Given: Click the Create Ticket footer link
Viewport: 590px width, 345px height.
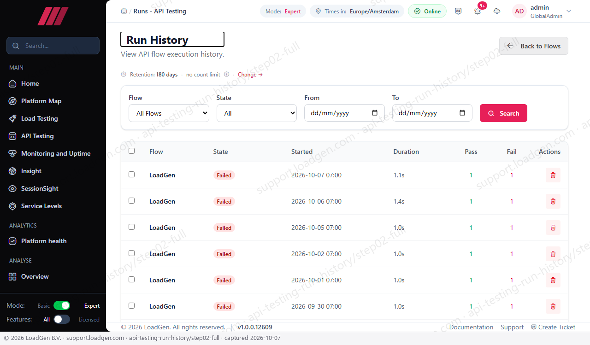Looking at the screenshot, I should tap(553, 327).
